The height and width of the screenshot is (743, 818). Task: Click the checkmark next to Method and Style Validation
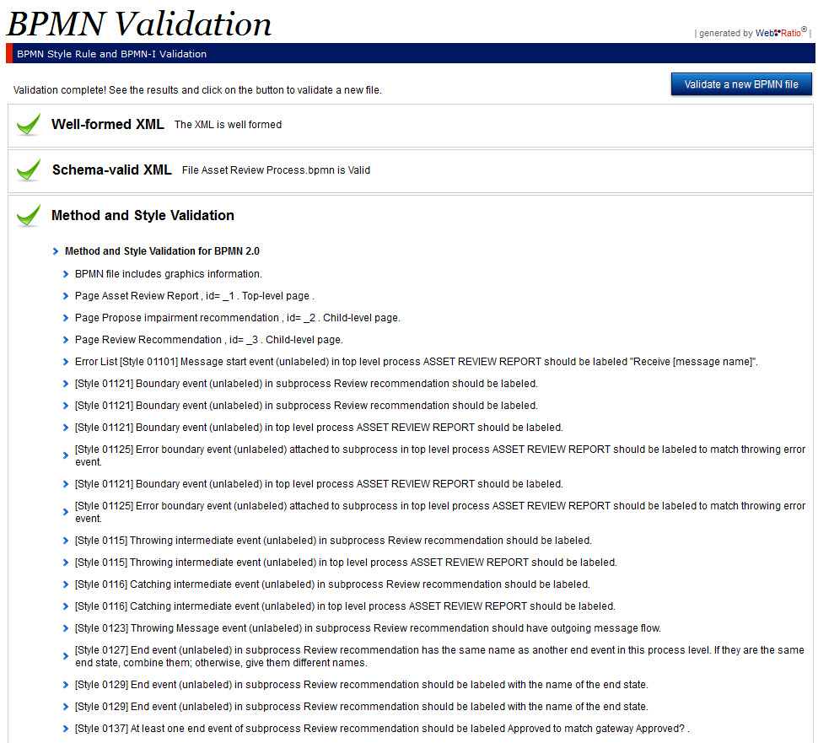click(x=29, y=216)
